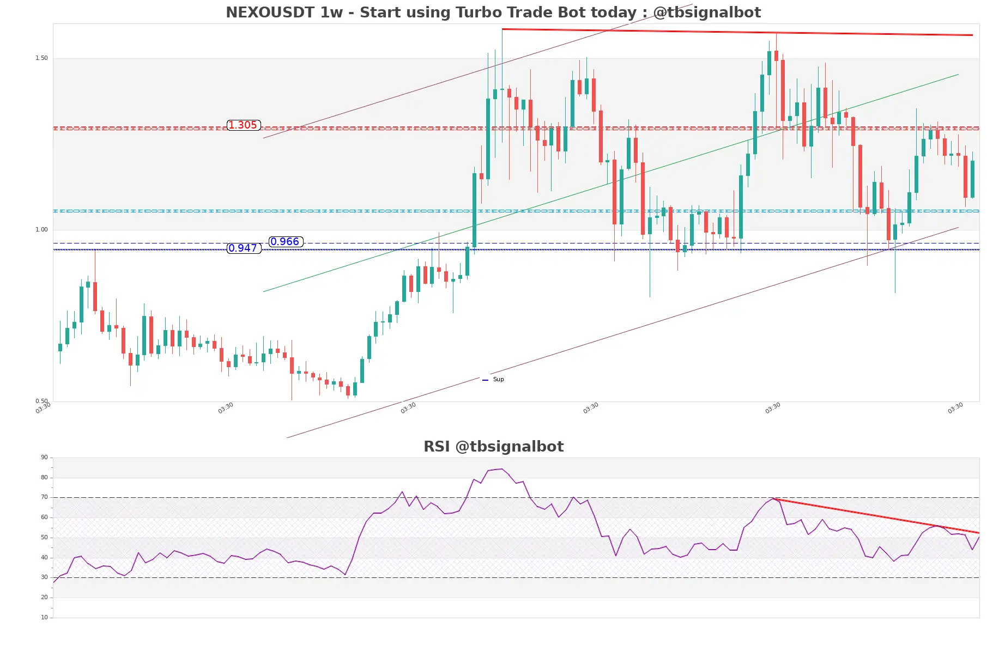Select the red 1.305 resistance price label
The image size is (987, 658).
point(244,125)
